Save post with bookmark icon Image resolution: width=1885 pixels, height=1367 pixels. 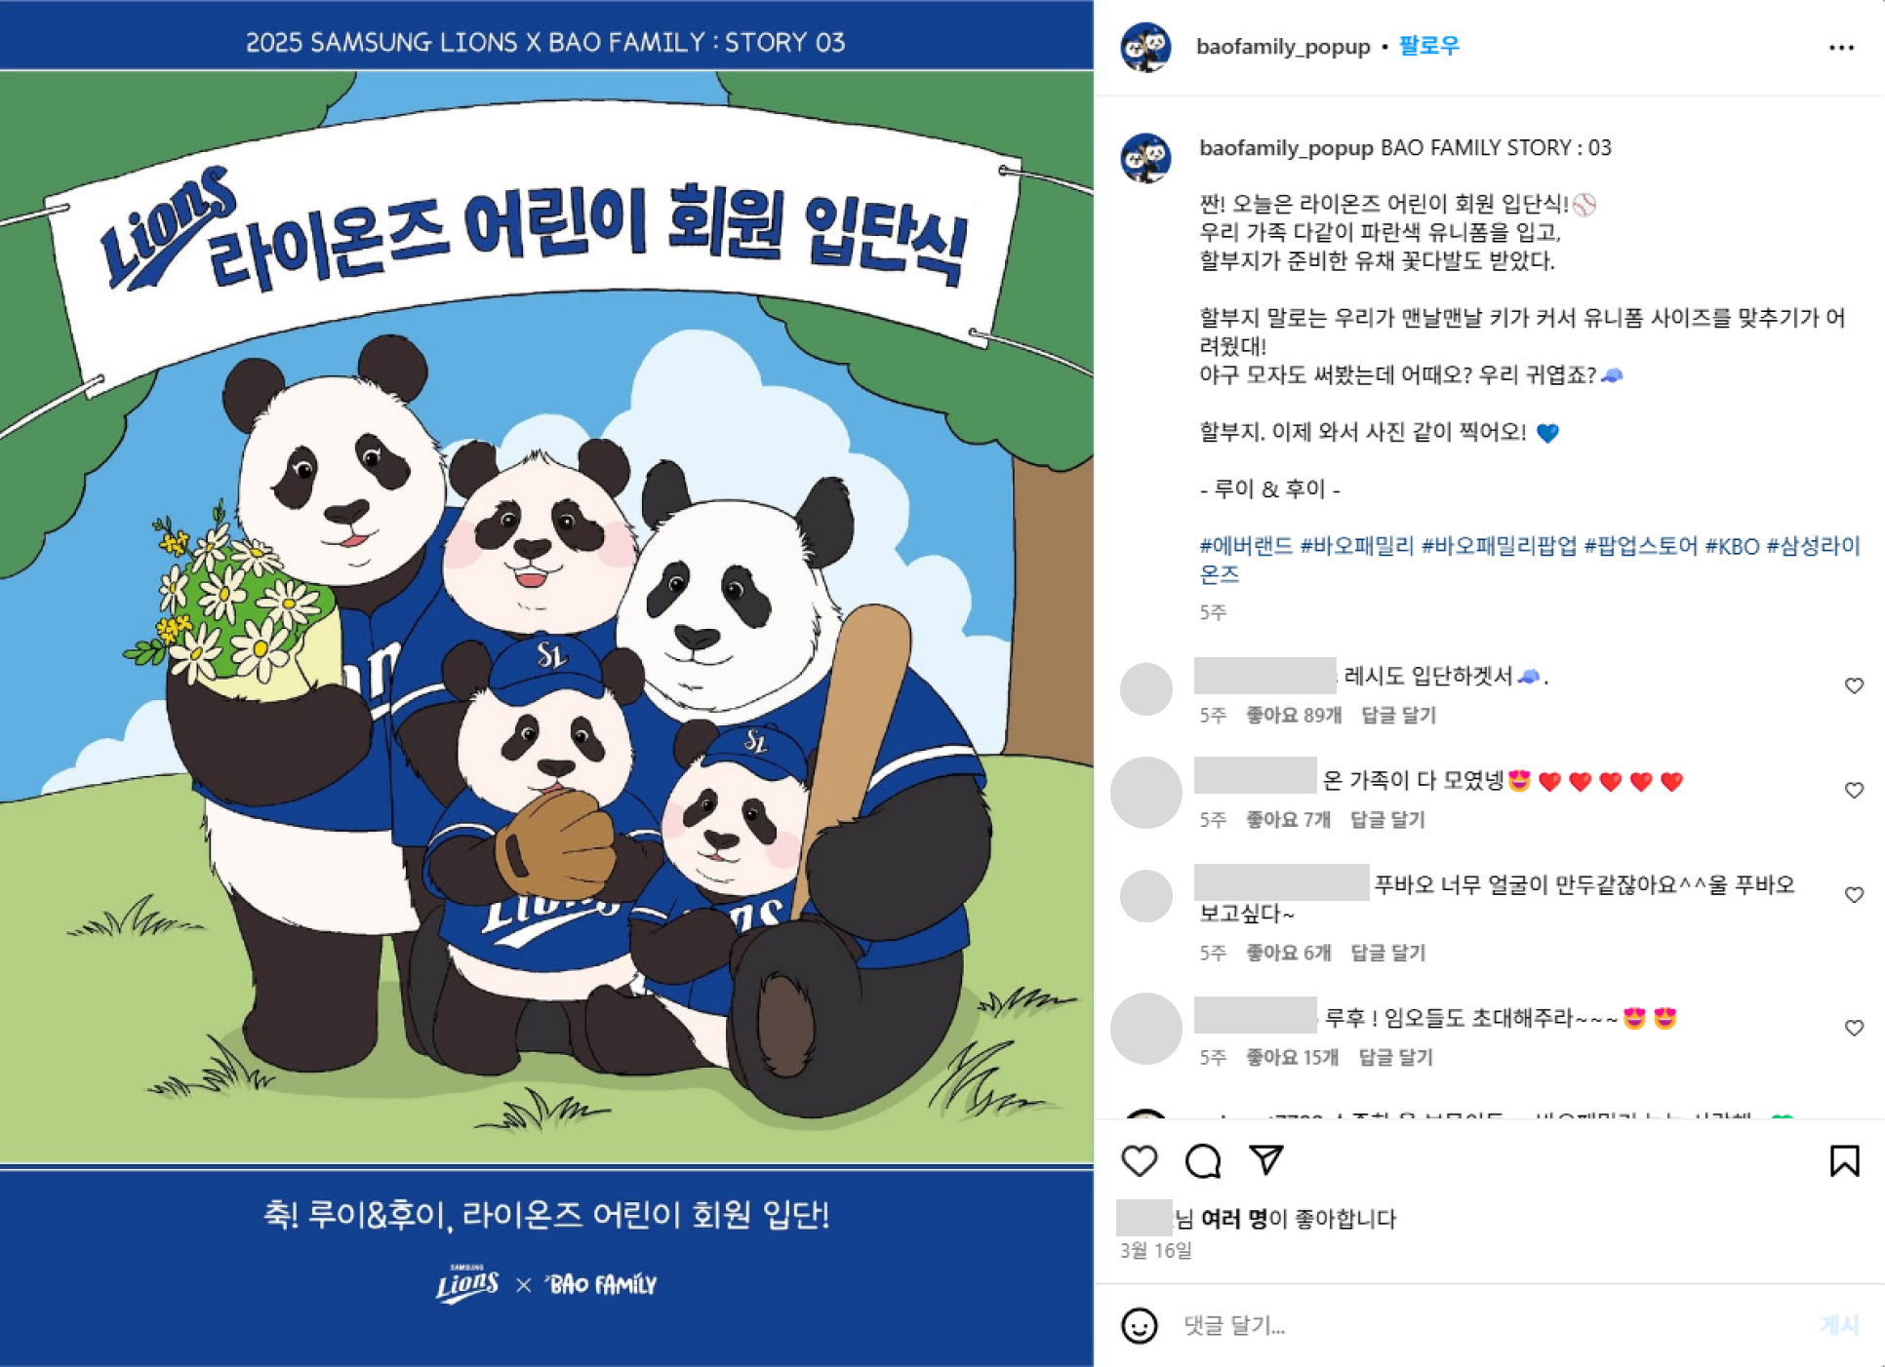pos(1844,1161)
